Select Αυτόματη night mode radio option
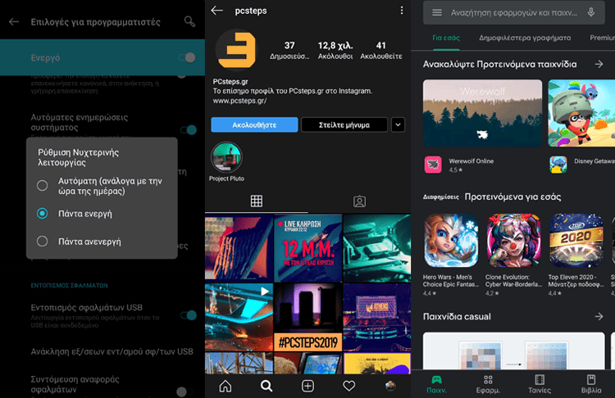The height and width of the screenshot is (398, 615). tap(42, 186)
